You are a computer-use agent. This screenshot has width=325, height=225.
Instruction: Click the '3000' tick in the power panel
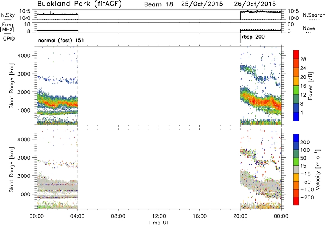(x=24, y=74)
